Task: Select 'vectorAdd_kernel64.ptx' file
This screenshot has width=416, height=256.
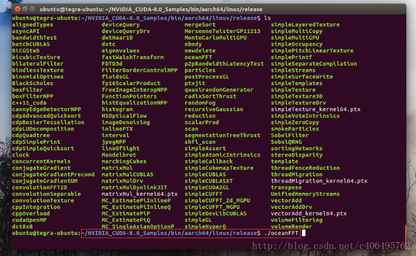Action: tap(309, 213)
